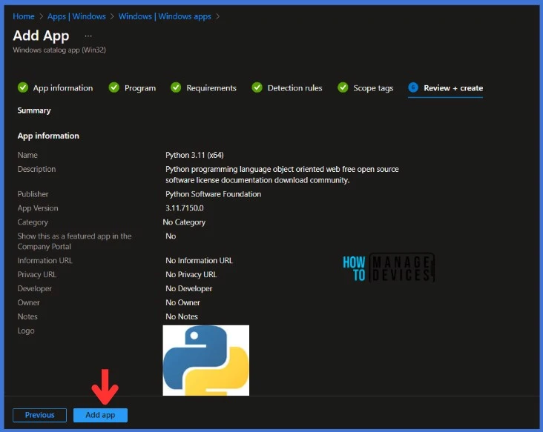
Task: Click the Review + create step number icon
Action: click(413, 87)
